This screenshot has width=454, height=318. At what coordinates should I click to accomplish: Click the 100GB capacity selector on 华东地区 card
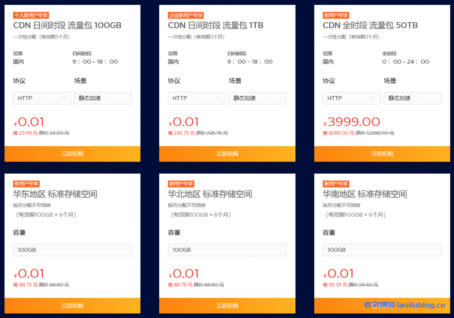tap(73, 250)
